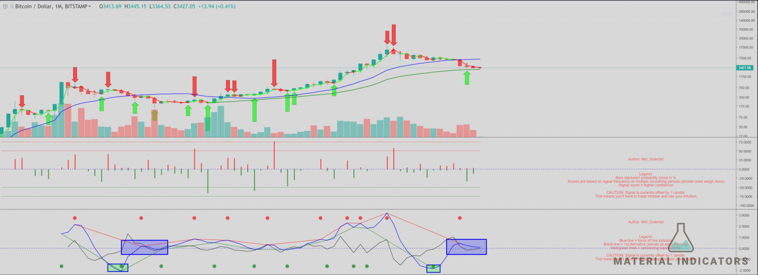Screen dimensions: 758x275
Task: Click the faint pane collapse icon top-right
Action: [x=730, y=15]
